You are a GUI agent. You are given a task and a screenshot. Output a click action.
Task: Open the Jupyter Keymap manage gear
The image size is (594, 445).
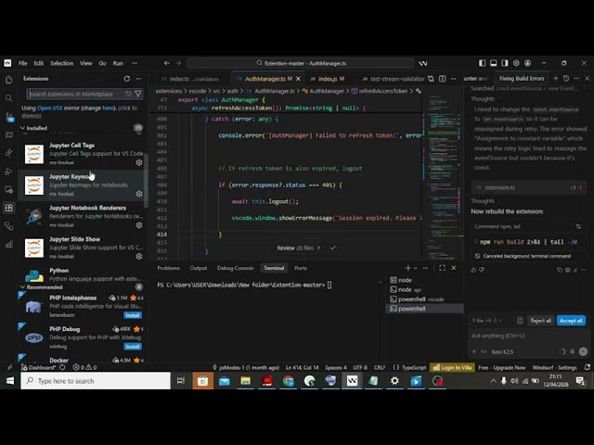pyautogui.click(x=139, y=194)
